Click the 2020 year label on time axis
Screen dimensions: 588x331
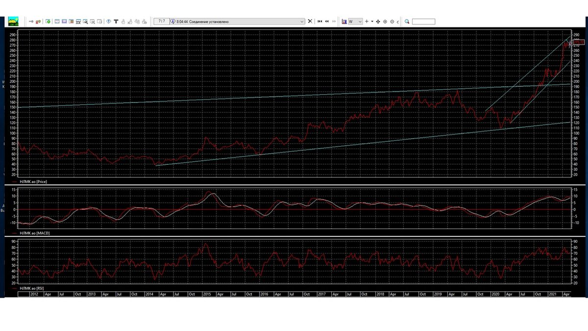(495, 294)
